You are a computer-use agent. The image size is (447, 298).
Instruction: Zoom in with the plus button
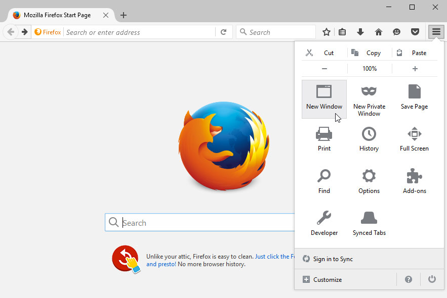click(415, 69)
